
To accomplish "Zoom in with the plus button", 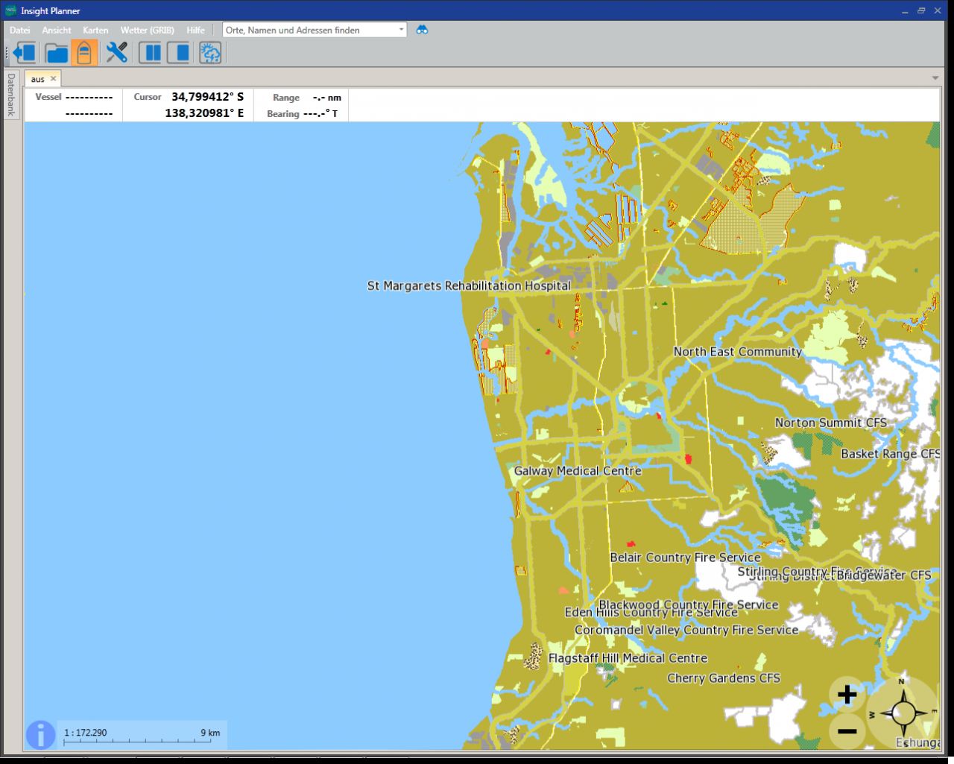I will pos(847,695).
